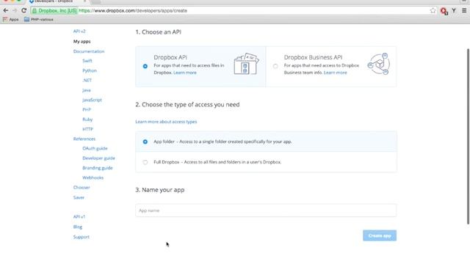Open Learn more about access types

pos(166,122)
